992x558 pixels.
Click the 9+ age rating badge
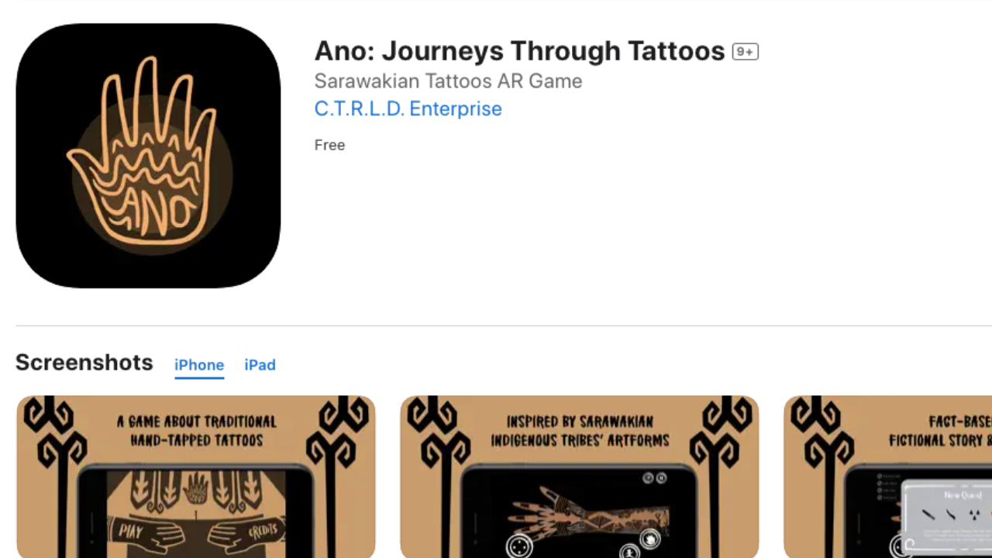tap(745, 52)
